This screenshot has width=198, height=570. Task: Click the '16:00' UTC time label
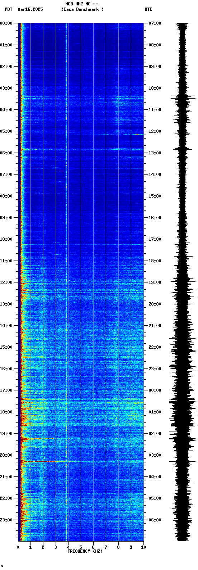(x=155, y=218)
